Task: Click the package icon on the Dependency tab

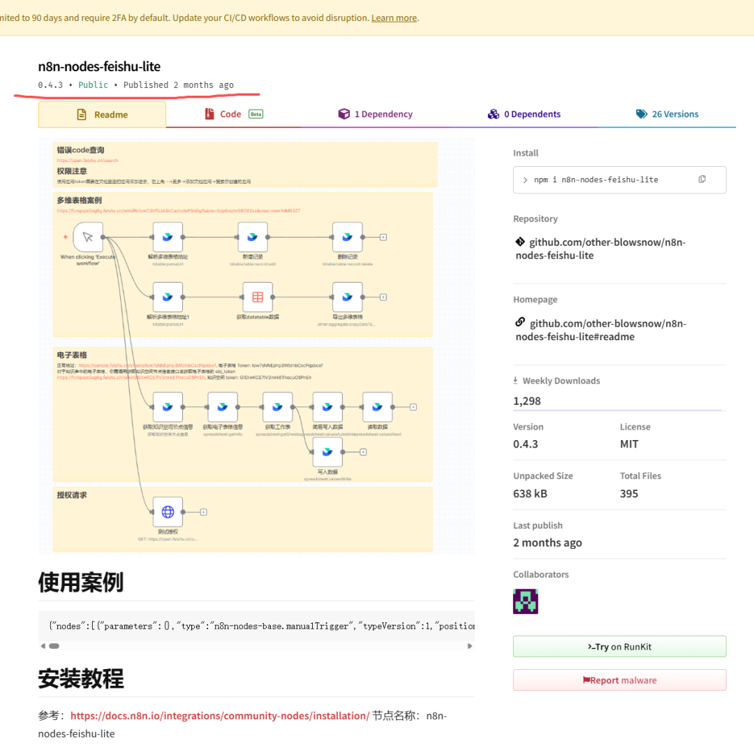Action: (x=344, y=114)
